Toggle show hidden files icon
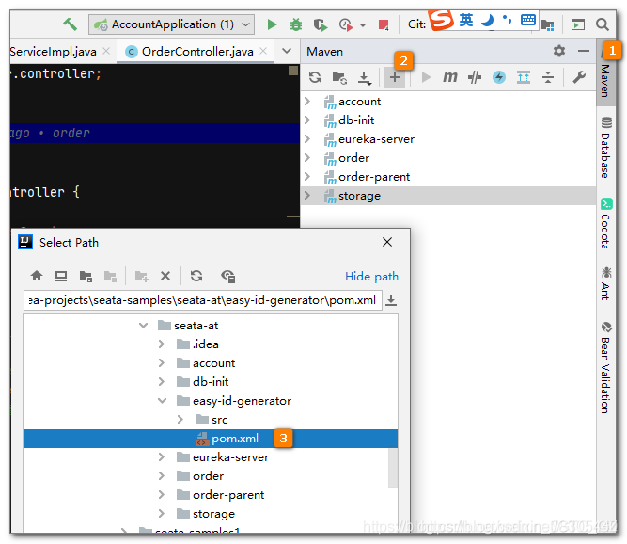 [x=227, y=276]
